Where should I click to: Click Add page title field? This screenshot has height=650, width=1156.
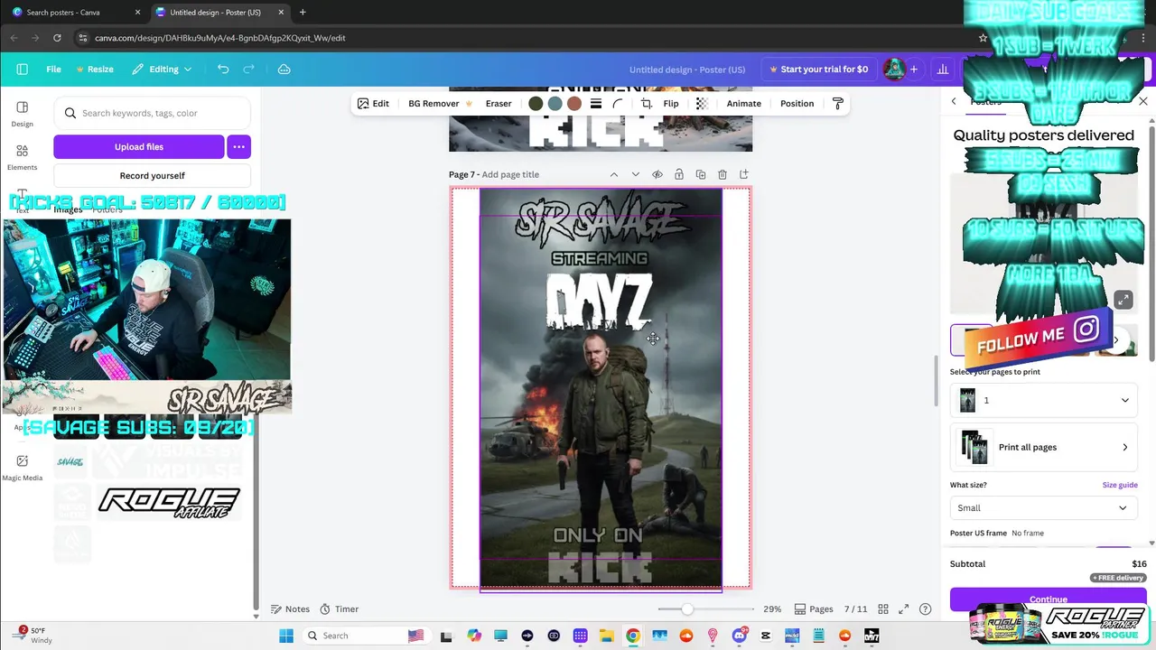click(x=510, y=174)
